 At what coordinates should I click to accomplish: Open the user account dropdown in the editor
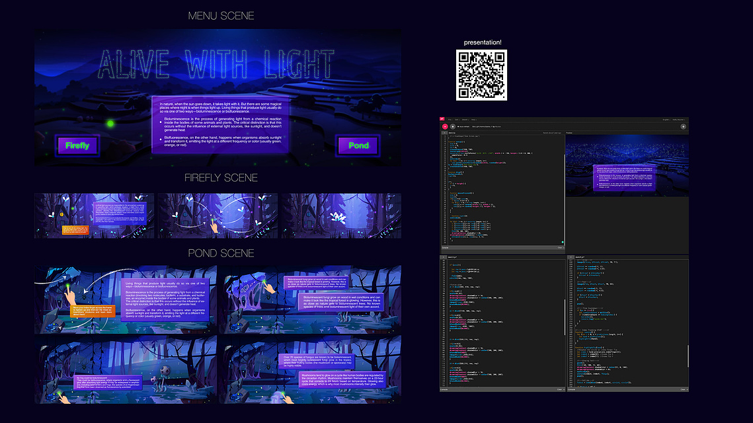678,120
